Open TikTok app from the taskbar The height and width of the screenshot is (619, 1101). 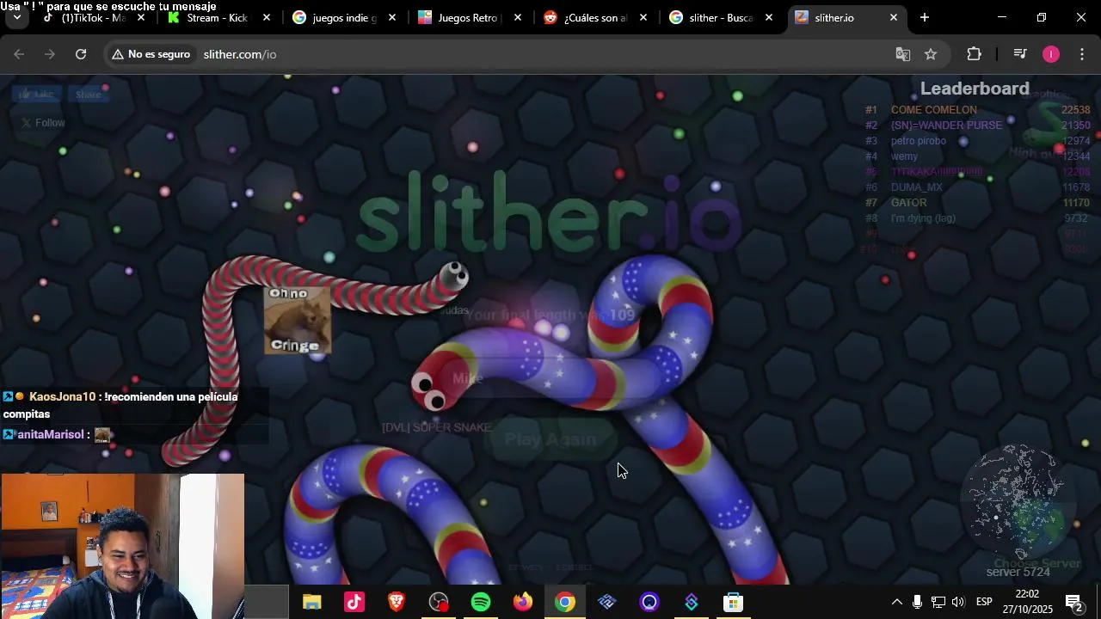(x=354, y=602)
